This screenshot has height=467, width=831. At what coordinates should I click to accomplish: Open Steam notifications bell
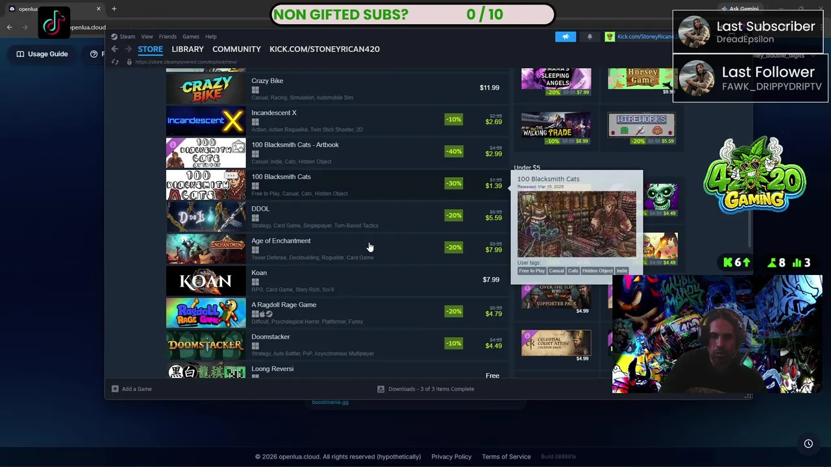pos(589,37)
